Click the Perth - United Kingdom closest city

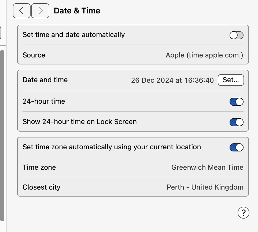(x=205, y=187)
